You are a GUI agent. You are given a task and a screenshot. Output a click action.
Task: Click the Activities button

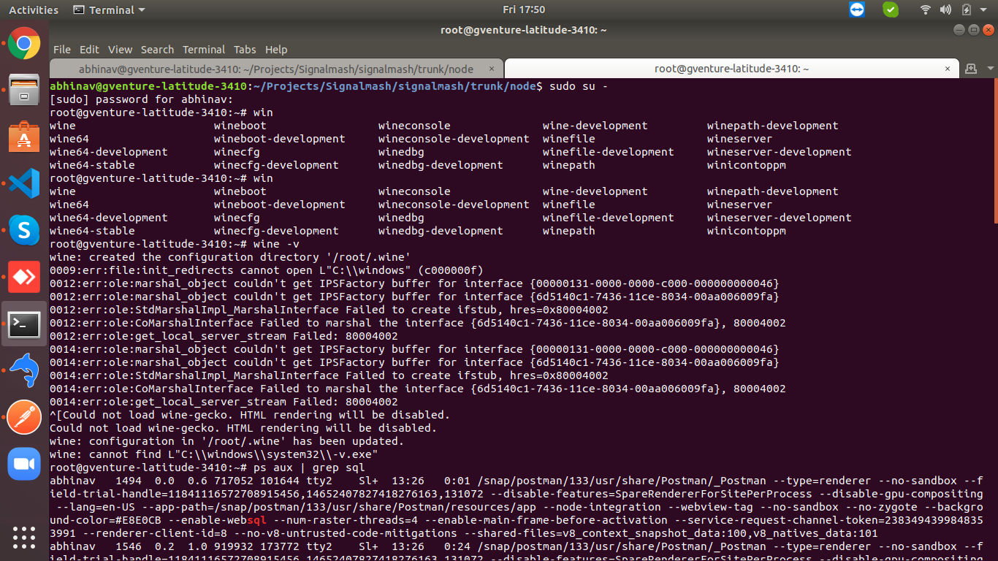pos(34,10)
